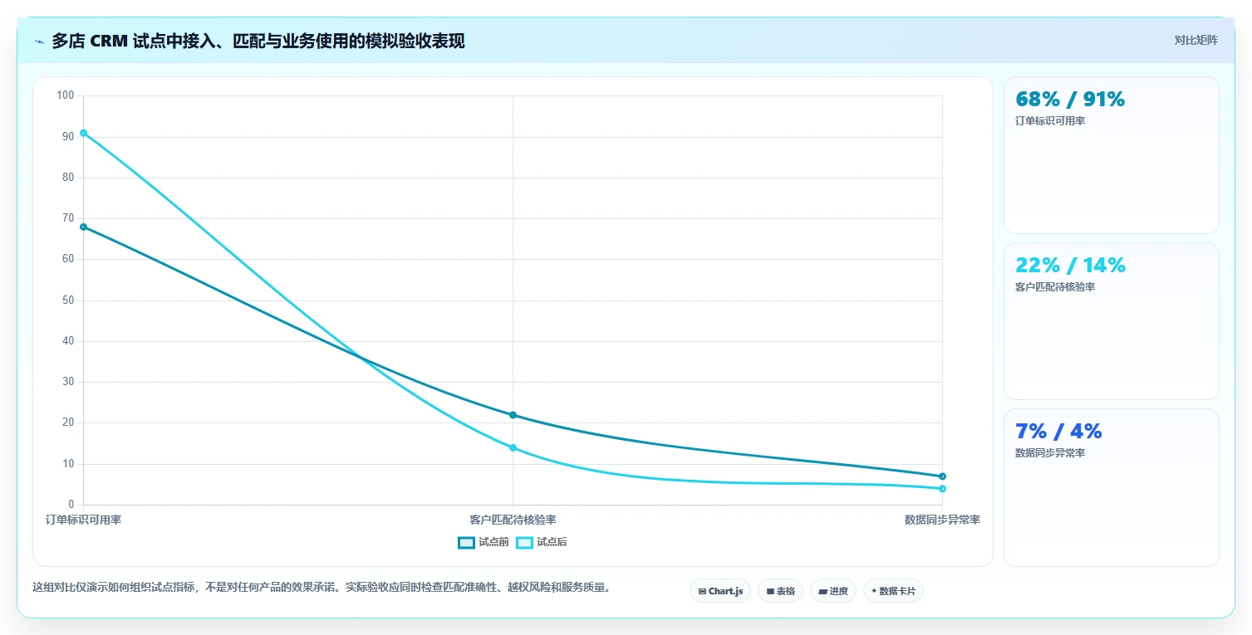
Task: Click the 试点前 data point at 68
Action: 83,227
